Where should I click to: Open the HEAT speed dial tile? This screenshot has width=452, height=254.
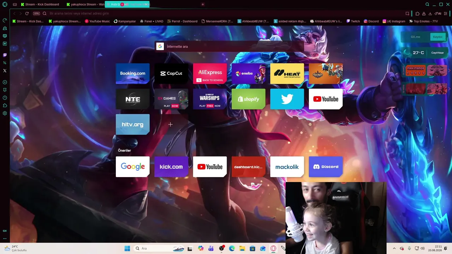pyautogui.click(x=287, y=74)
